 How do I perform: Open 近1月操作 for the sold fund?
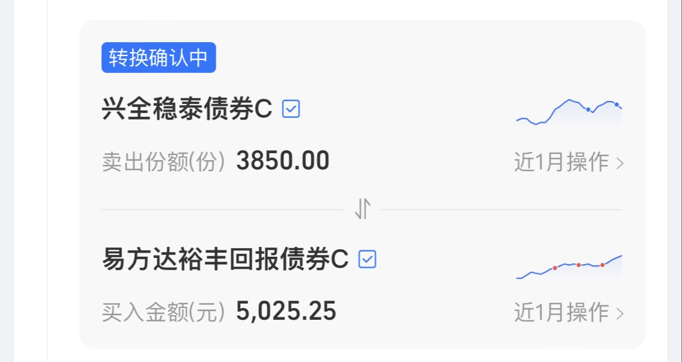[561, 162]
